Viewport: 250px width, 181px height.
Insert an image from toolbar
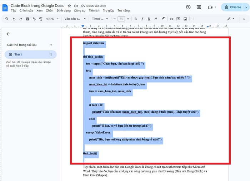(185, 19)
